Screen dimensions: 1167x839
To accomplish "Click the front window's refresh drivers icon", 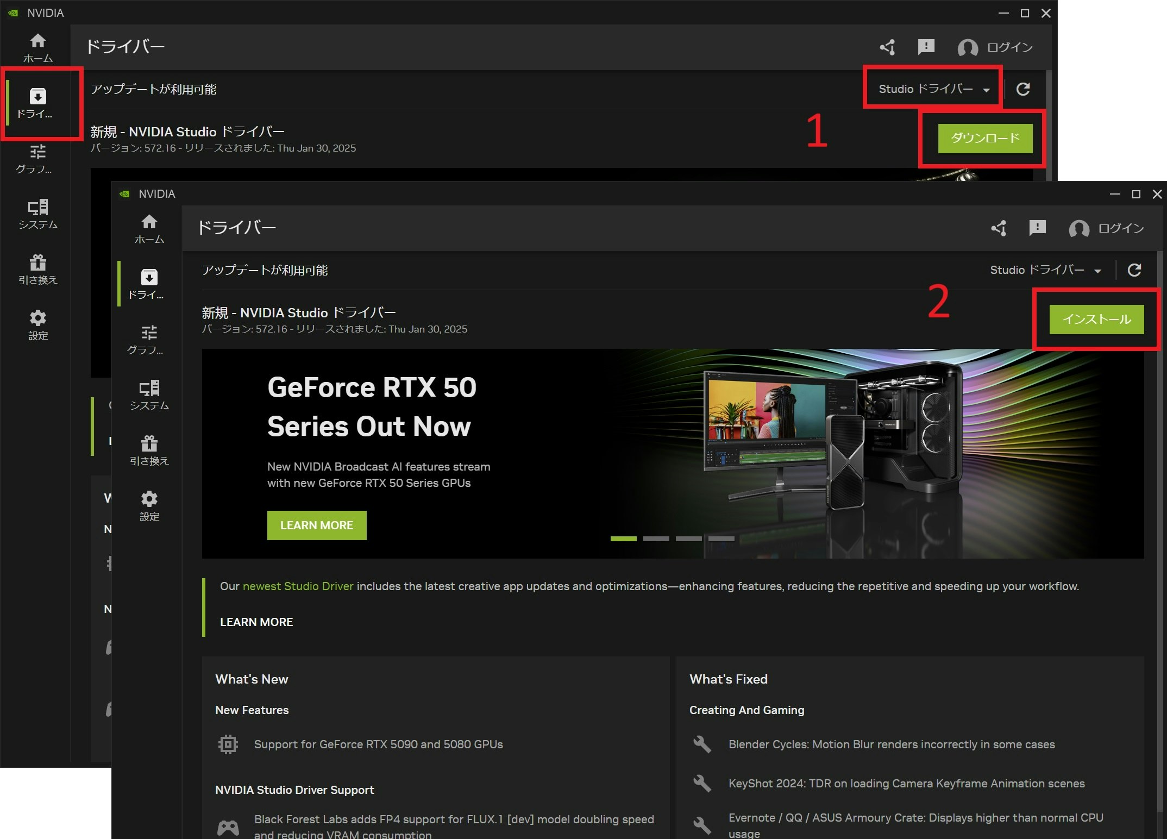I will (x=1134, y=270).
